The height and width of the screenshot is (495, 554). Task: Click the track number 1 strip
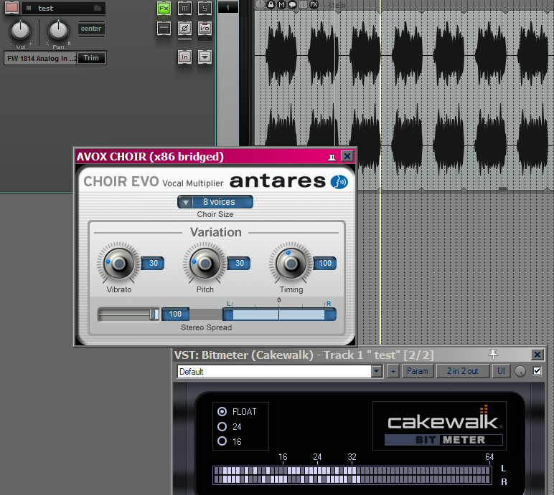(x=228, y=8)
